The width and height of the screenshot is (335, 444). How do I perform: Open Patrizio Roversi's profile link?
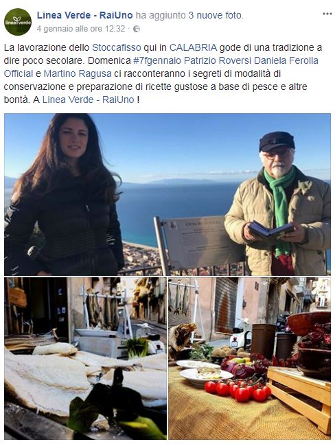pyautogui.click(x=218, y=60)
